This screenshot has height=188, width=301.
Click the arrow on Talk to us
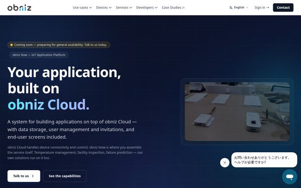tap(32, 176)
